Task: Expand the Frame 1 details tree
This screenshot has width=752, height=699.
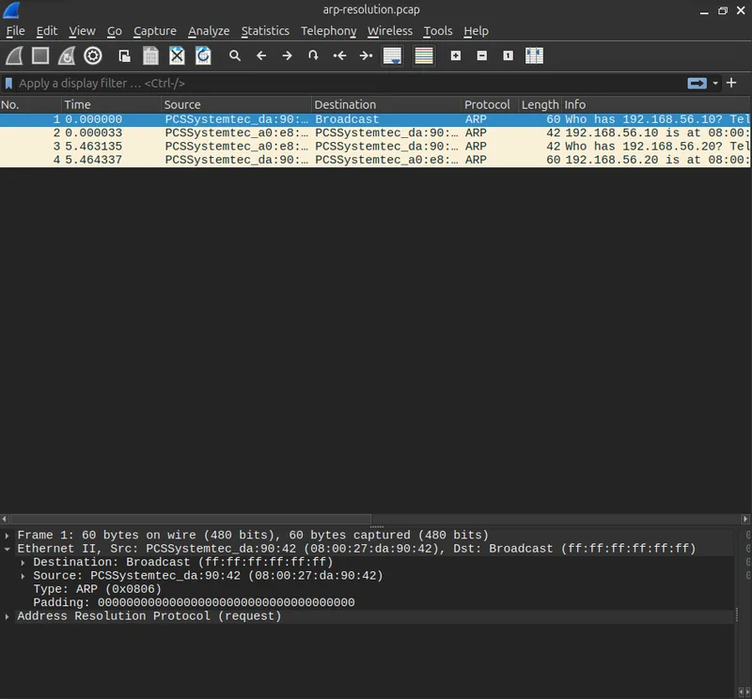Action: pos(8,535)
